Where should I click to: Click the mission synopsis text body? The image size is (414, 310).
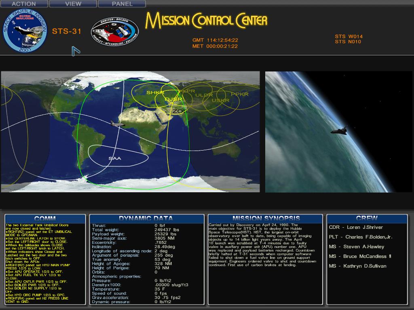point(262,245)
